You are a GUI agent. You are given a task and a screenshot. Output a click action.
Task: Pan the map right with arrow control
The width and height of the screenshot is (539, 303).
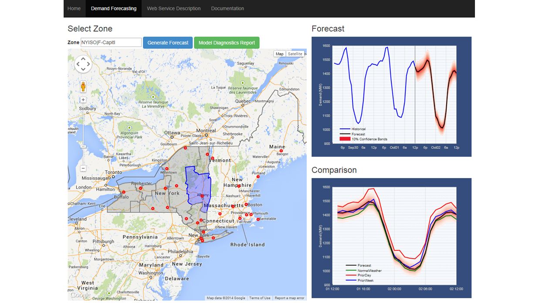tap(88, 64)
